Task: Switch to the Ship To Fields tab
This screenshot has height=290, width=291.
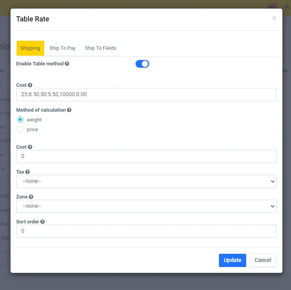Action: point(101,48)
